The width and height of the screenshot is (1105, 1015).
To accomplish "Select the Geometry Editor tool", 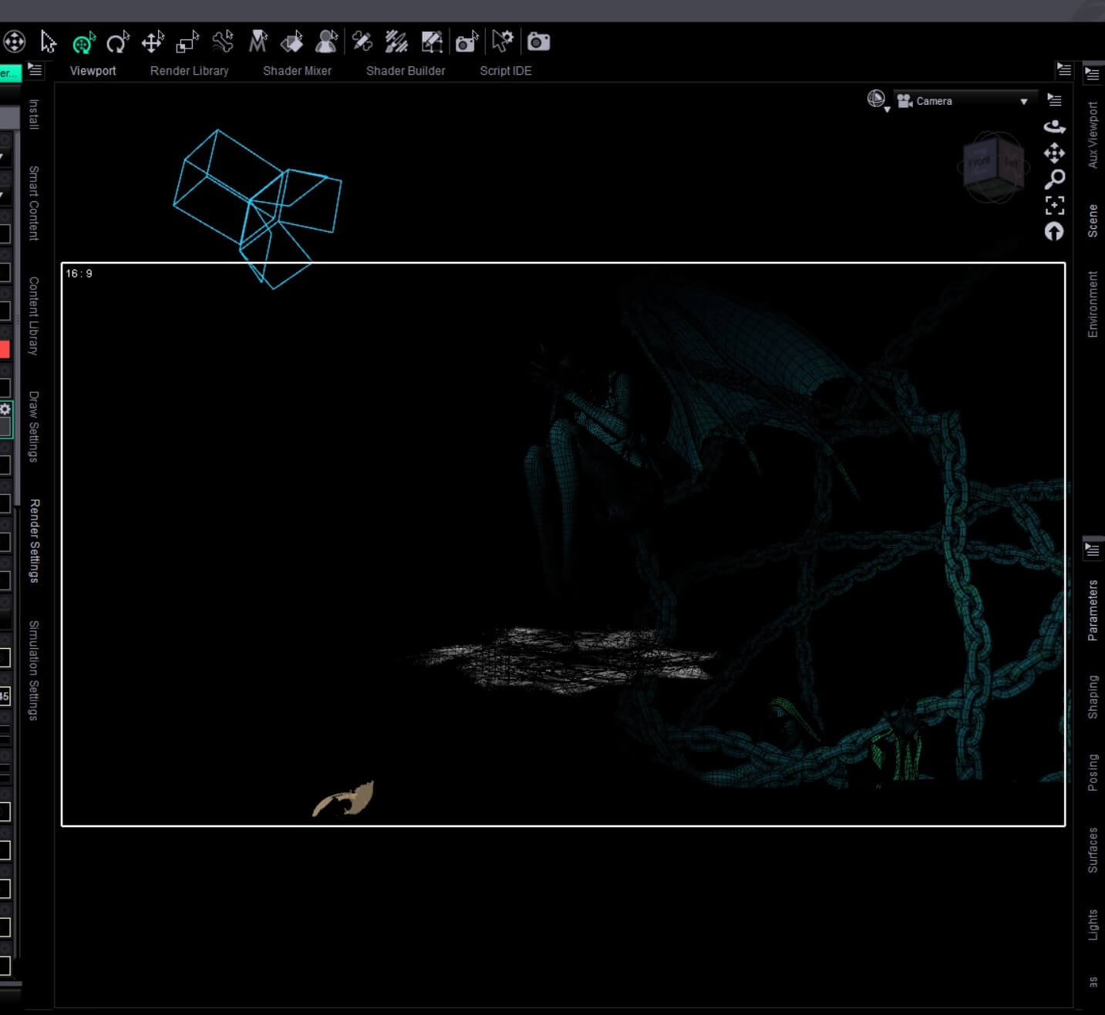I will point(432,42).
